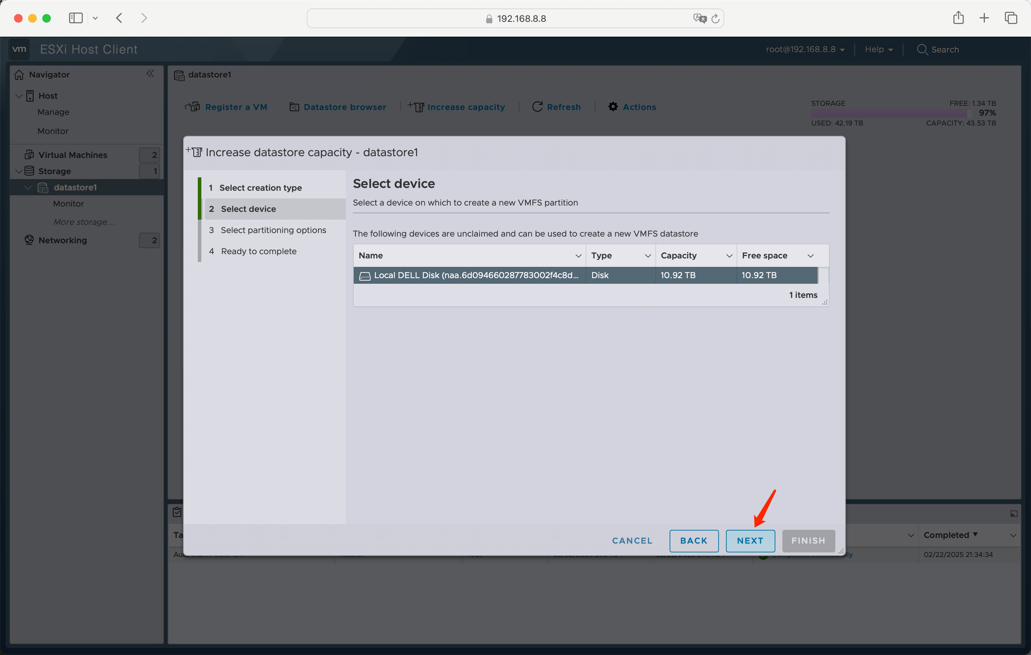
Task: Click the Host server icon
Action: (30, 96)
